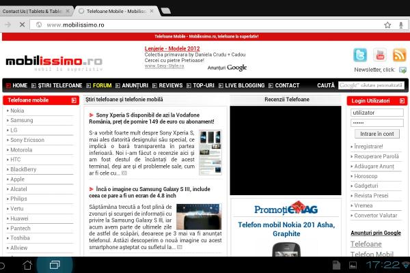The image size is (410, 273).
Task: Select BlackBerry brand
Action: pos(23,169)
